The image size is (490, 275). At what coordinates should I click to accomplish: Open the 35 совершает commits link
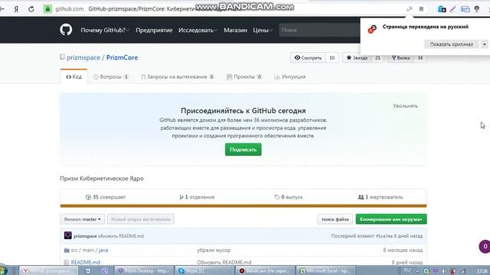(106, 197)
